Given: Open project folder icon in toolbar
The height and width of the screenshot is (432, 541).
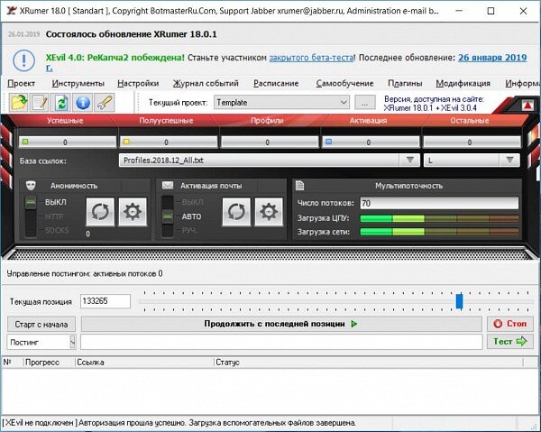Looking at the screenshot, I should (x=18, y=103).
